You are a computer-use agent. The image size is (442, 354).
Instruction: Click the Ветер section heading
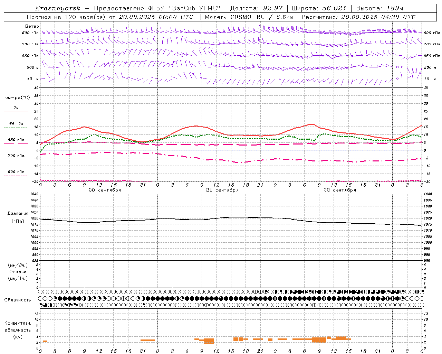click(x=32, y=26)
